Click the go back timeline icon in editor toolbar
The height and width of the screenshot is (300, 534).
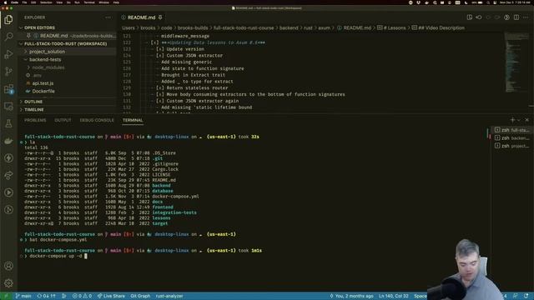coord(478,17)
